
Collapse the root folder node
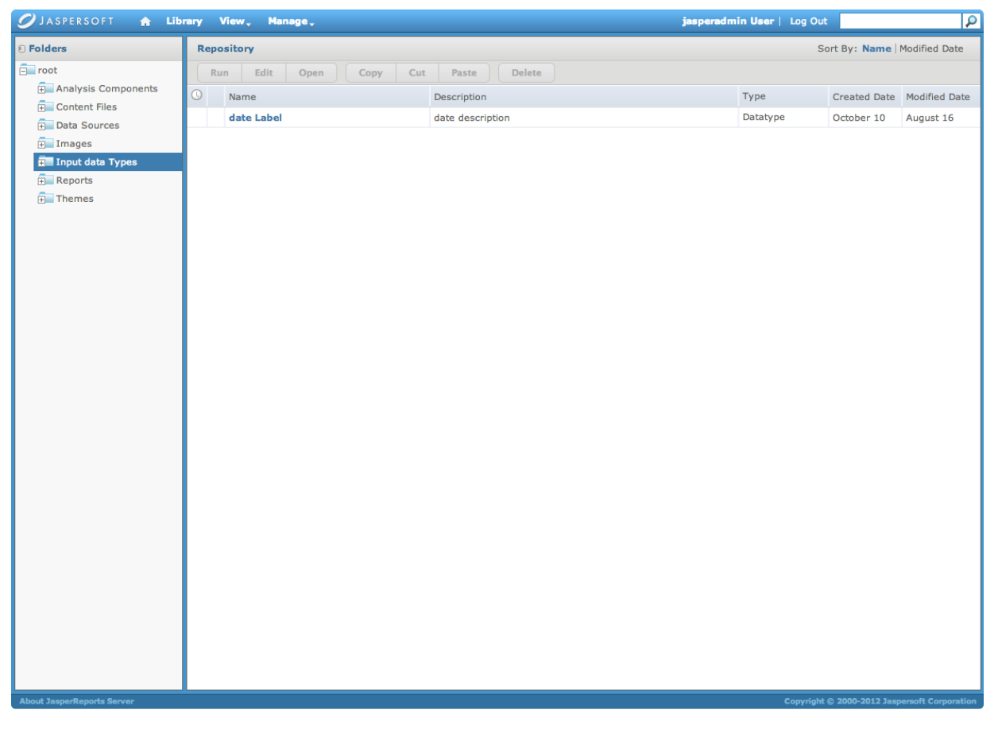click(23, 71)
